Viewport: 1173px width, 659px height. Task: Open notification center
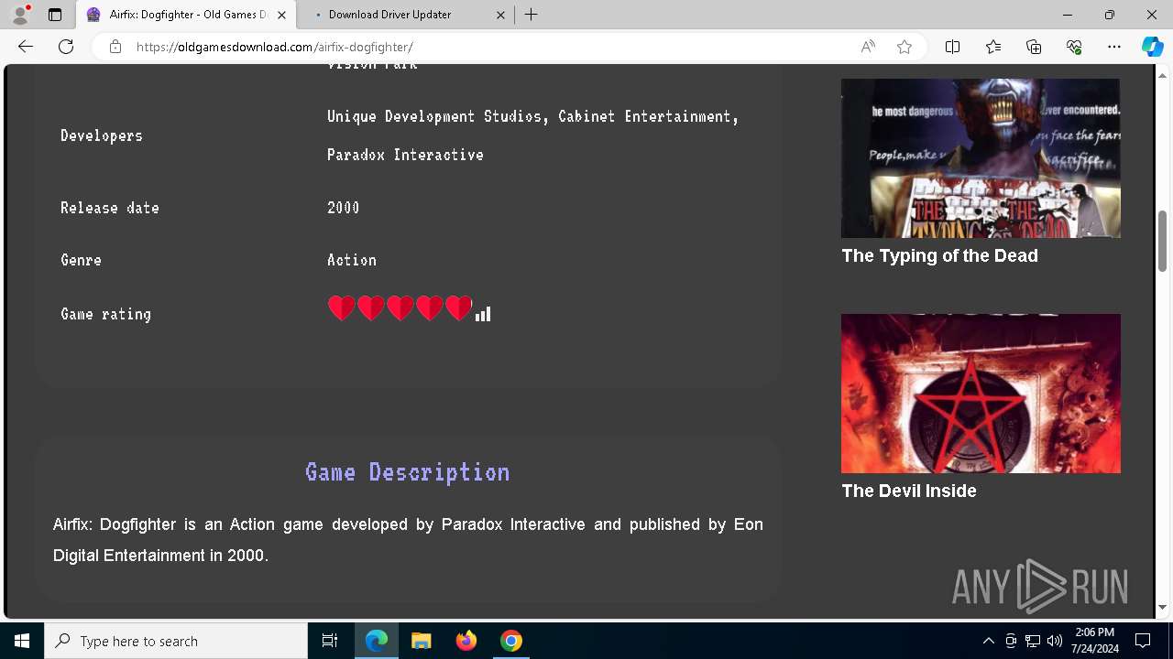[x=1143, y=641]
